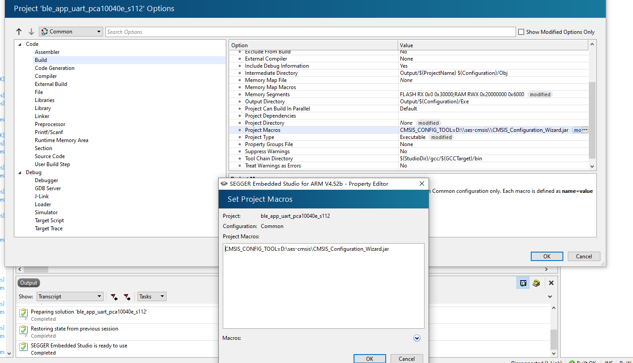Click the yellow clear icon in Output panel
This screenshot has height=363, width=633.
coord(536,282)
